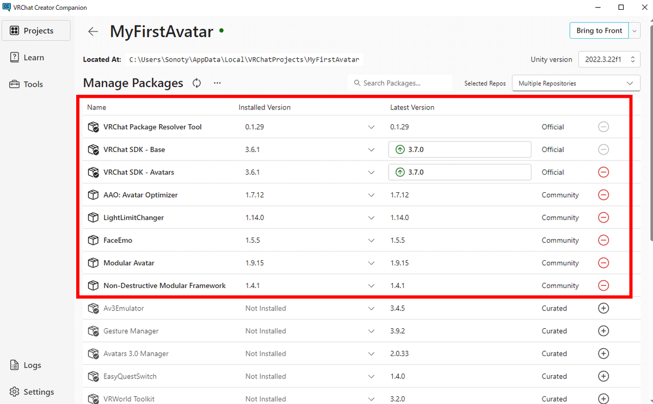This screenshot has width=653, height=404.
Task: Click the EasyQuestSwitch package icon
Action: pos(93,376)
